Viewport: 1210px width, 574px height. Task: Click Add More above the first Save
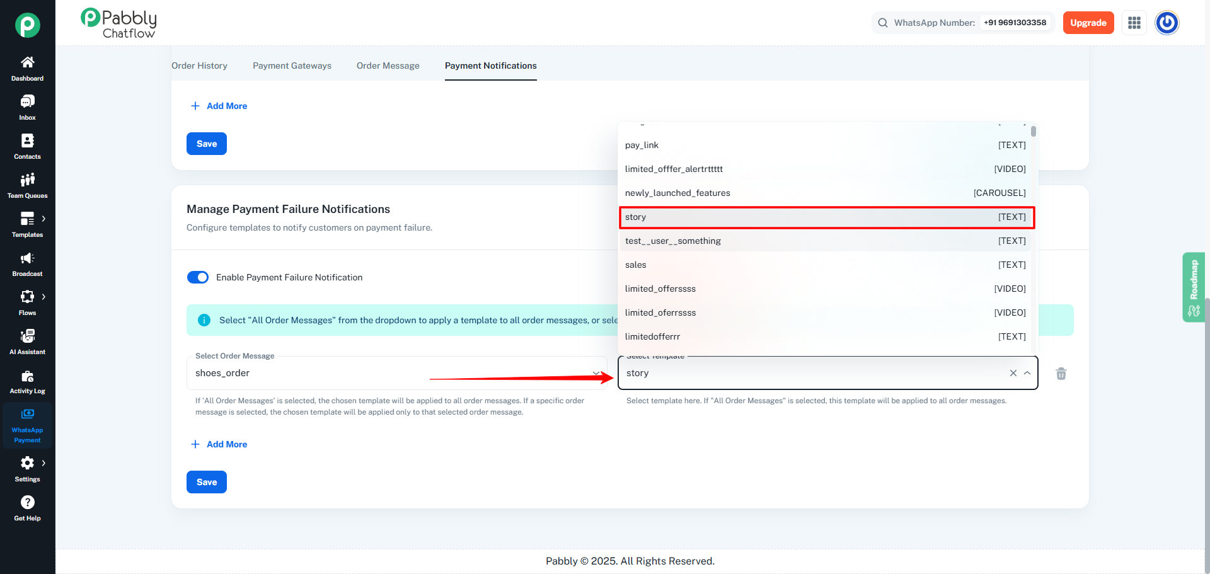[x=219, y=106]
